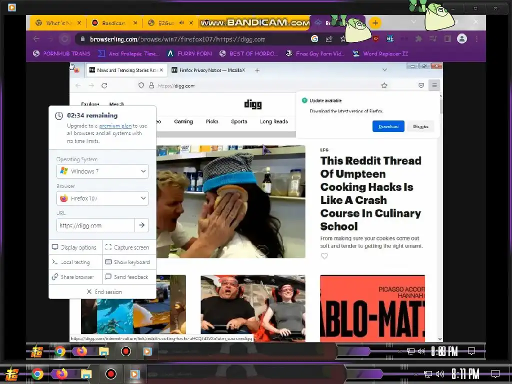Image resolution: width=512 pixels, height=384 pixels.
Task: Open a new Firefox tab with plus
Action: tap(257, 70)
